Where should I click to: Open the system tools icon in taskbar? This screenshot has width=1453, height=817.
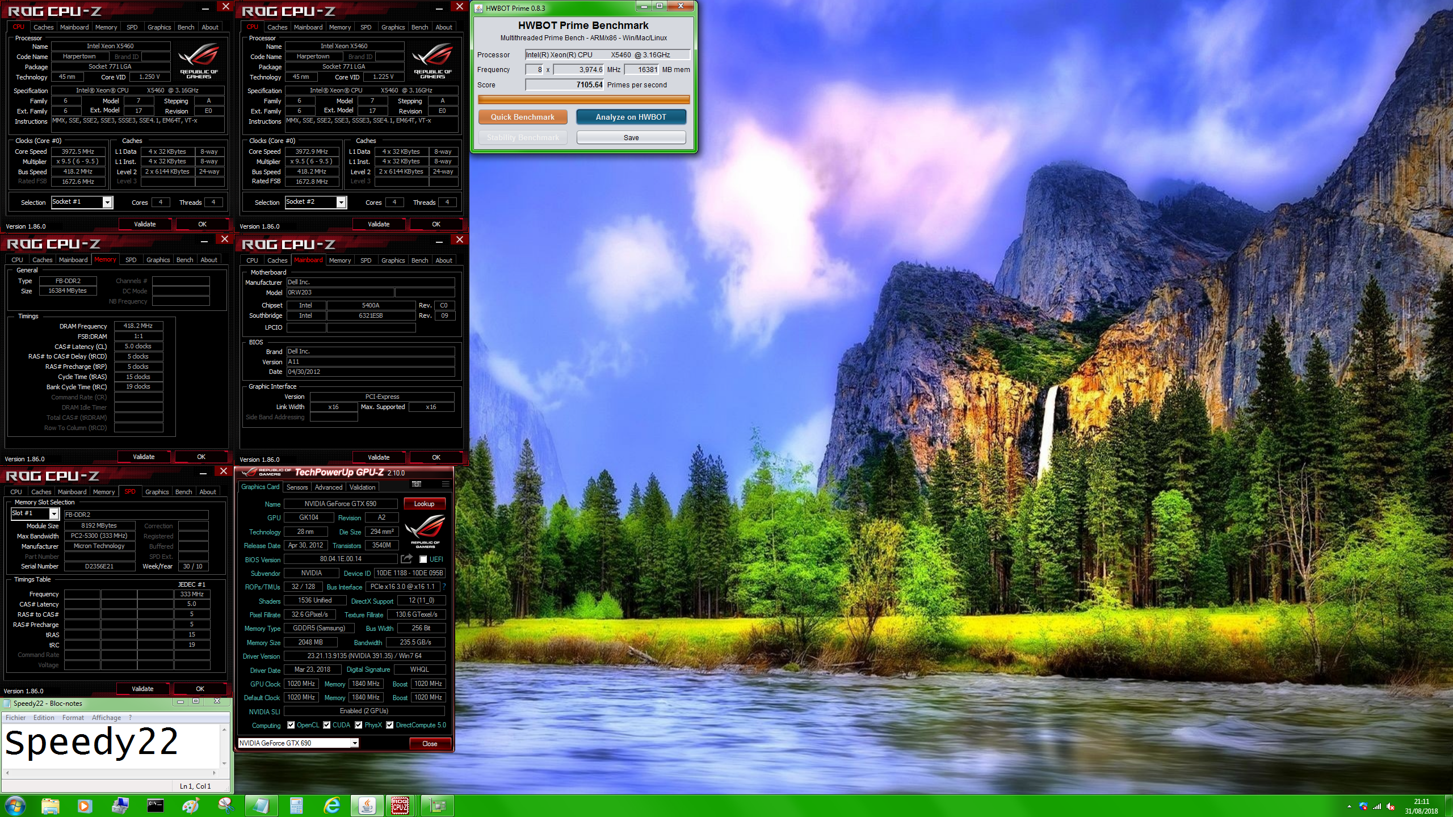pyautogui.click(x=120, y=806)
